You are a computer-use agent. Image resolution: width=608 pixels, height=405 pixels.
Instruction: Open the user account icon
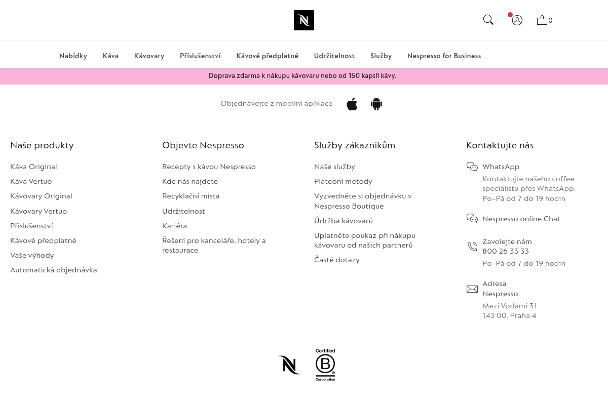(517, 20)
